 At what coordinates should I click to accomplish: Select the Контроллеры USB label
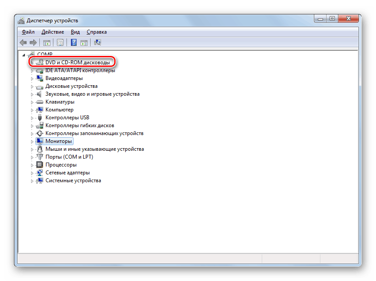(67, 118)
